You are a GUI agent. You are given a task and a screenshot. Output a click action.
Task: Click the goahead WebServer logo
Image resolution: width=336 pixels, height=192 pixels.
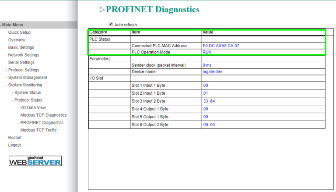coord(35,160)
